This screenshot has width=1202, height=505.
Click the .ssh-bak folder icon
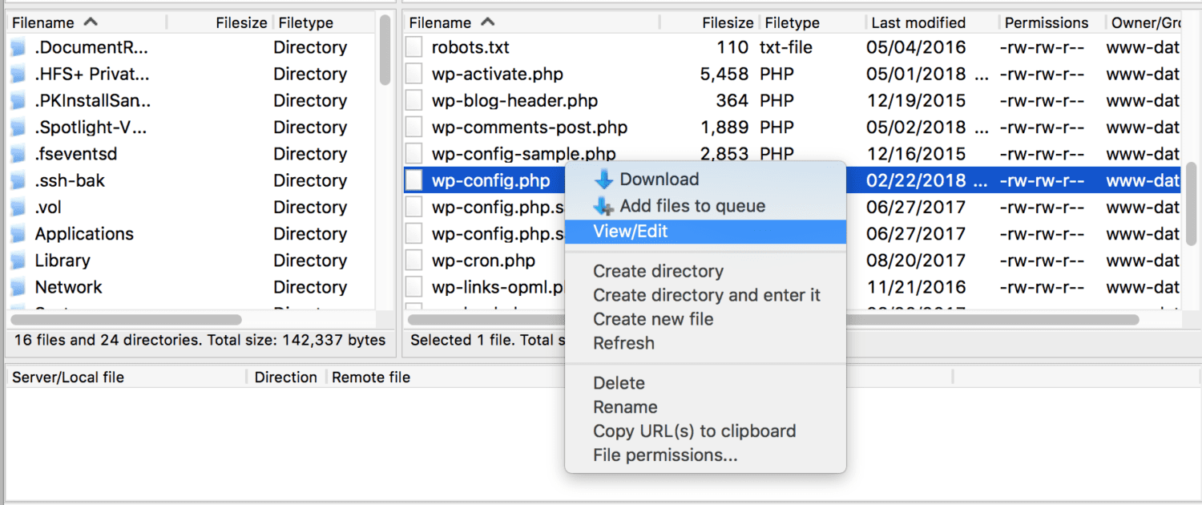tap(18, 181)
